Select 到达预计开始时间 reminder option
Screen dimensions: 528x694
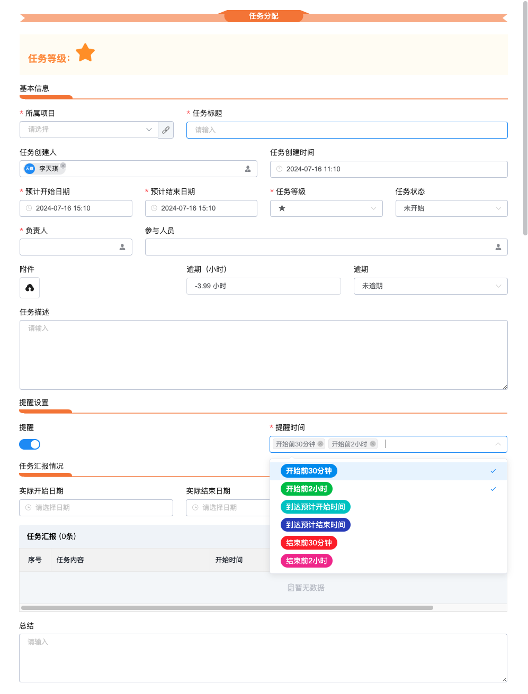pyautogui.click(x=315, y=507)
